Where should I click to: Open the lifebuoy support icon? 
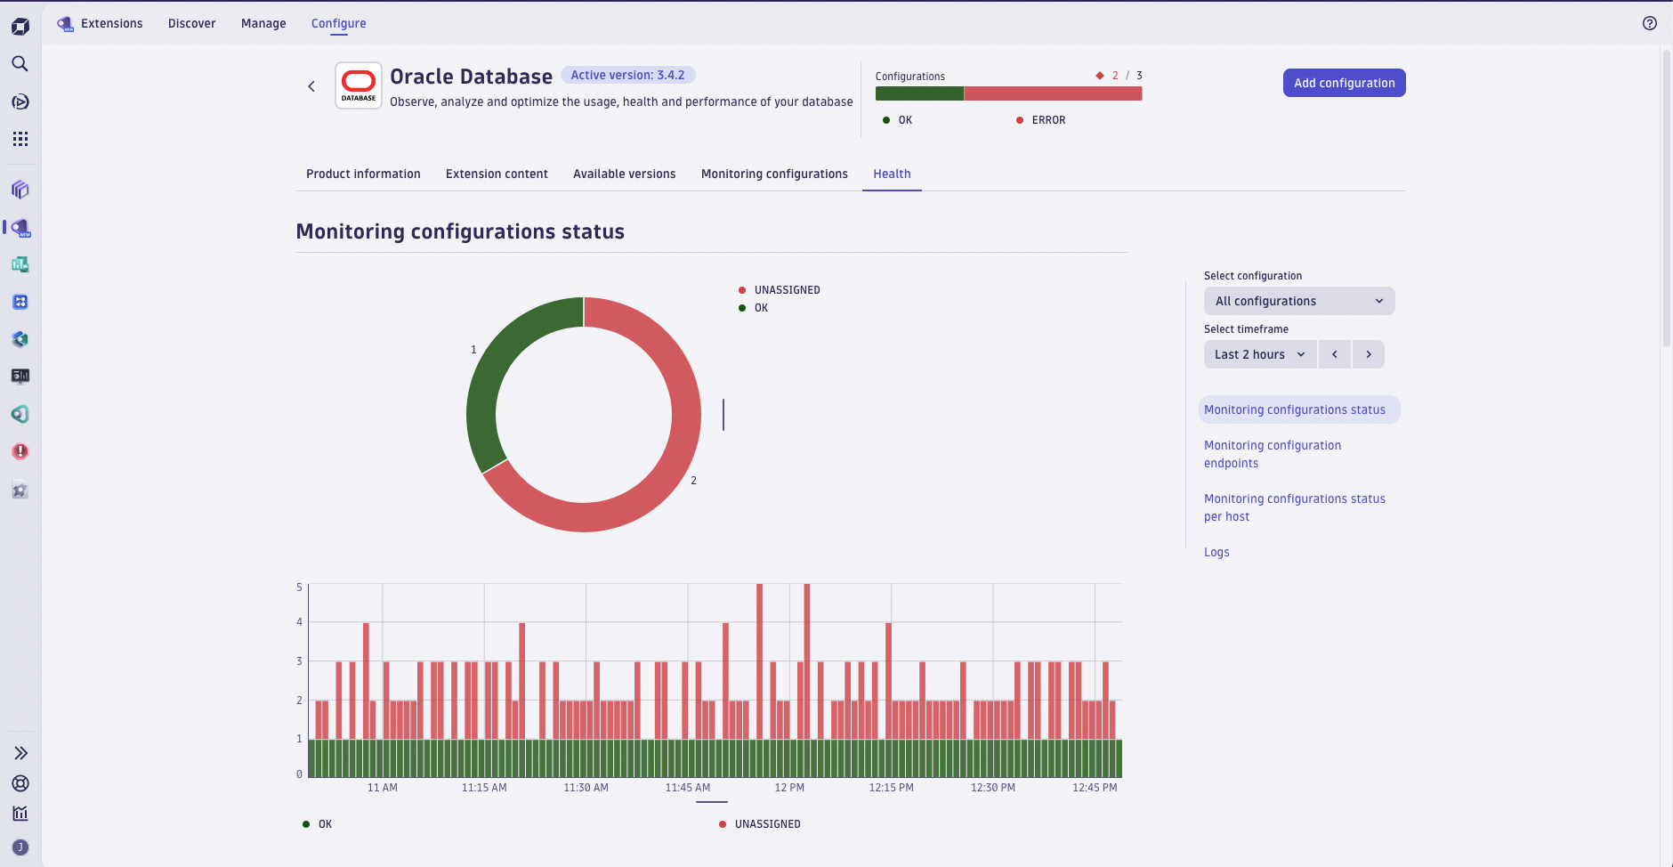pos(20,783)
